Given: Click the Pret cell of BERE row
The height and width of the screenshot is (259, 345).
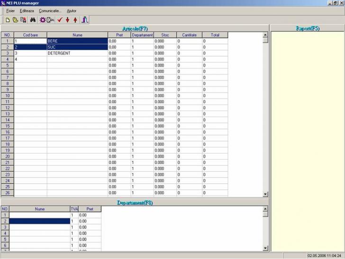Looking at the screenshot, I should 119,41.
